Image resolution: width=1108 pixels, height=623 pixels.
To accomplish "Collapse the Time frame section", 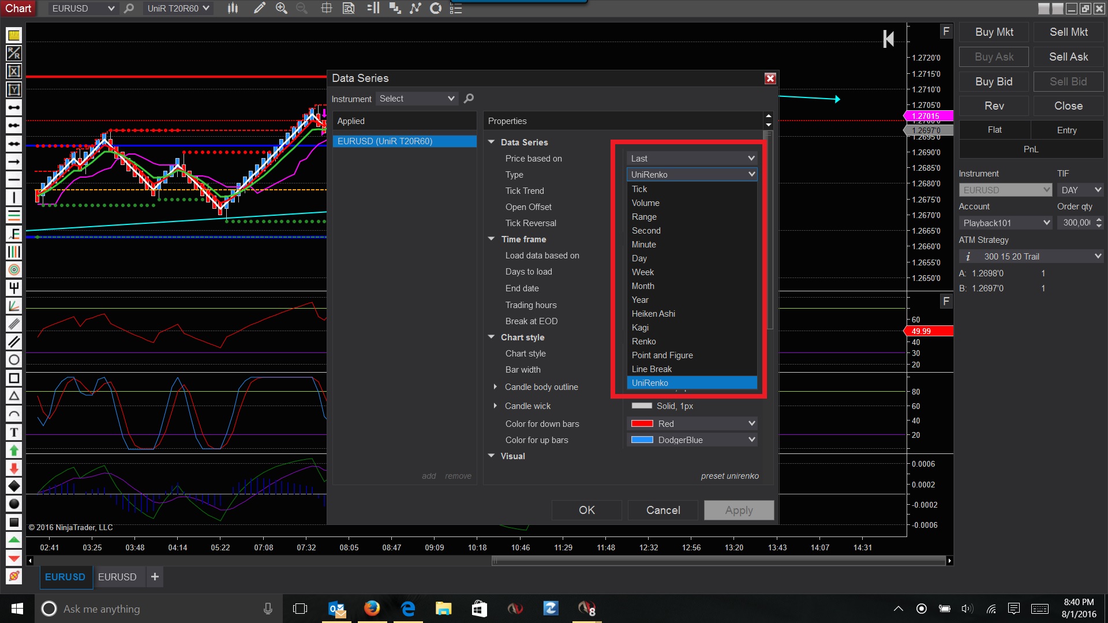I will tap(491, 239).
